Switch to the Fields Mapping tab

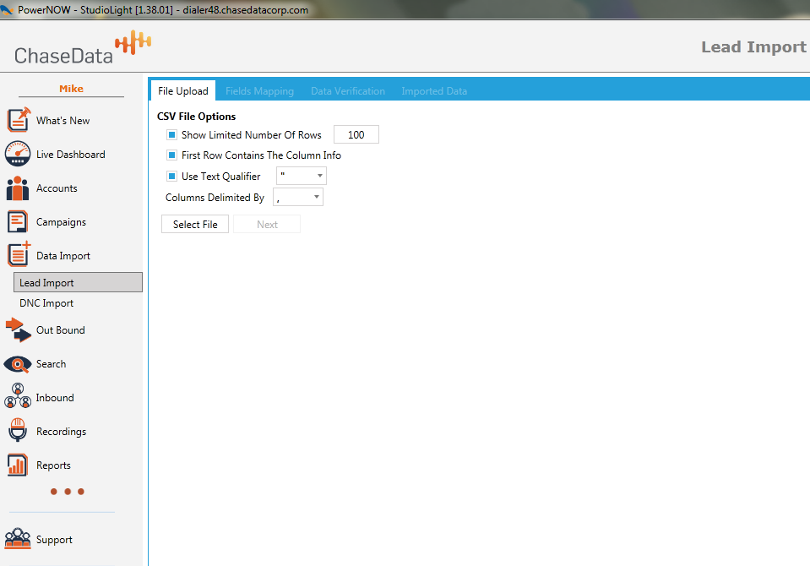coord(259,91)
